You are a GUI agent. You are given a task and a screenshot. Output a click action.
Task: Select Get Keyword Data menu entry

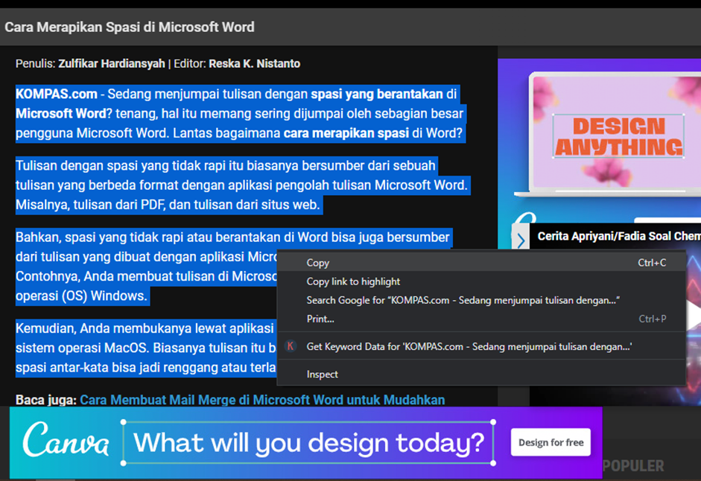coord(481,346)
